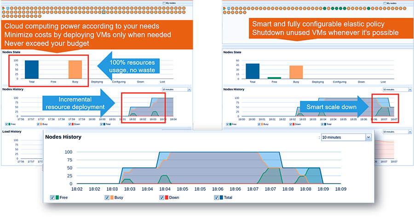The height and width of the screenshot is (217, 414).
Task: Click the blue host icon in left panel
Action: tap(8, 8)
